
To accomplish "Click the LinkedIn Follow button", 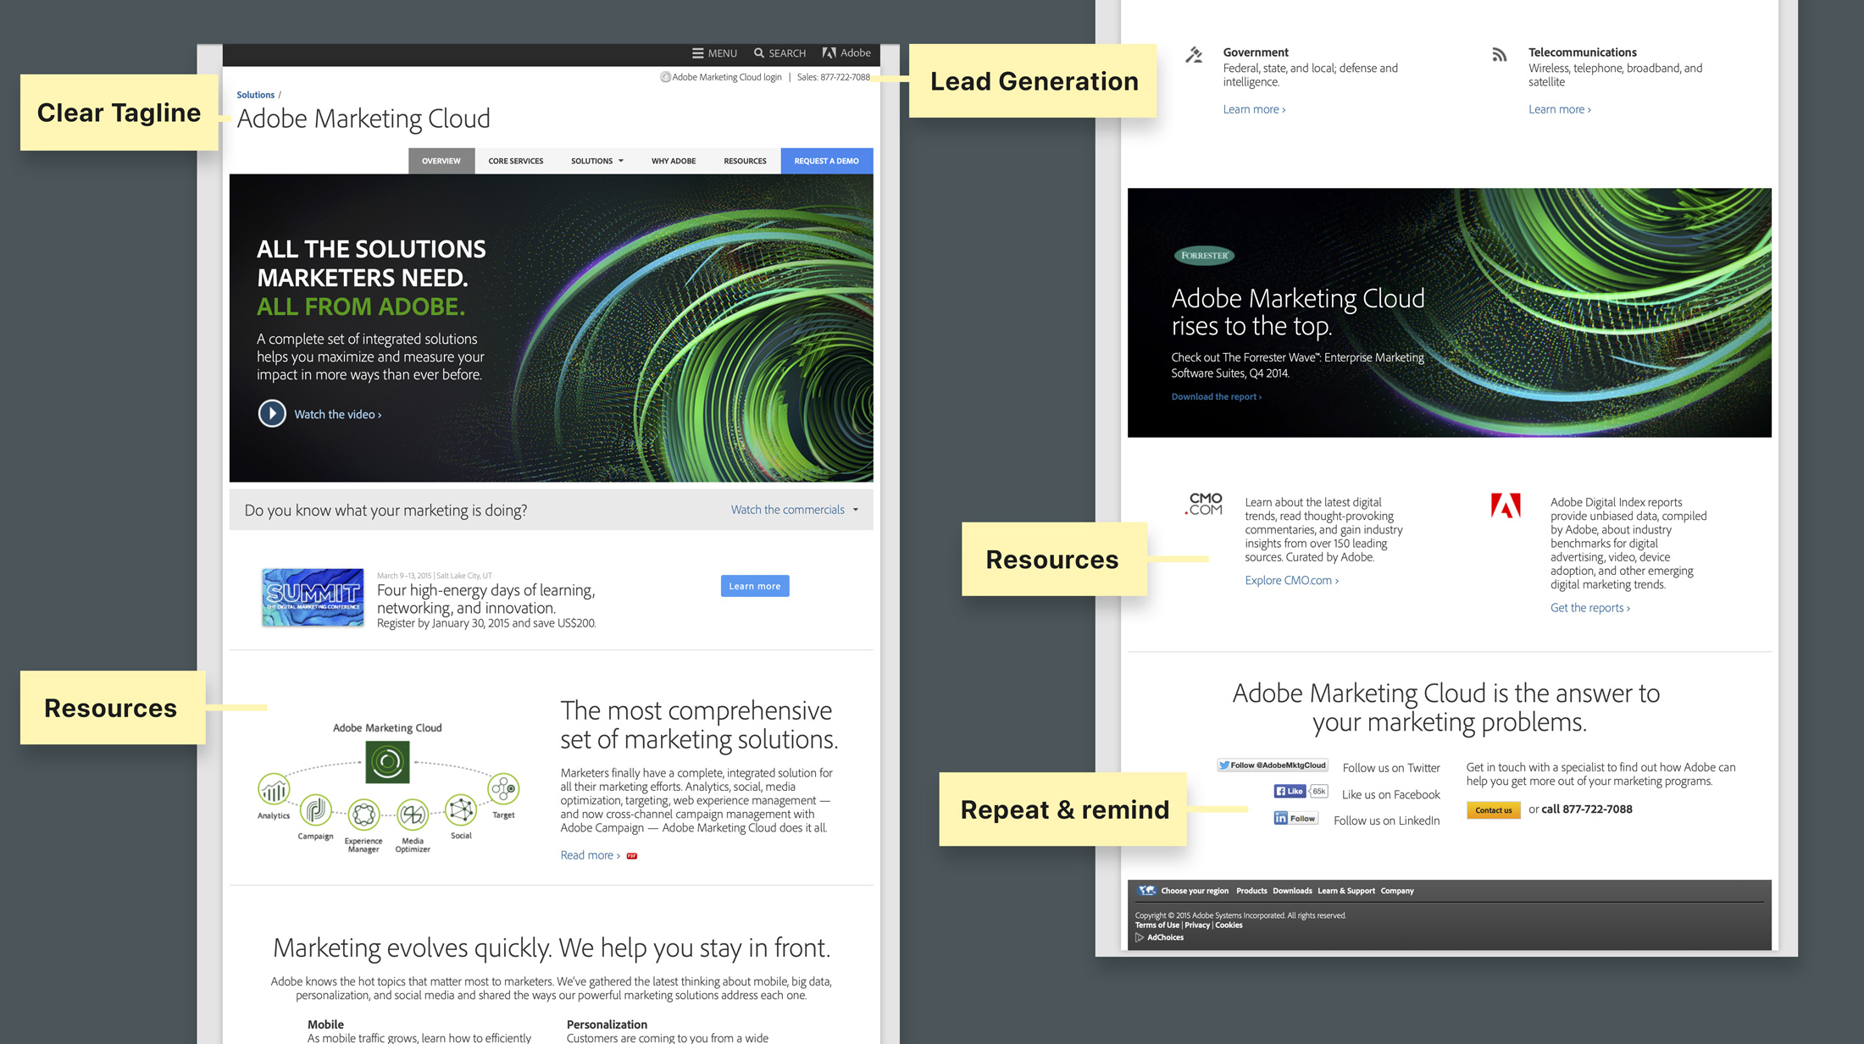I will pos(1295,819).
